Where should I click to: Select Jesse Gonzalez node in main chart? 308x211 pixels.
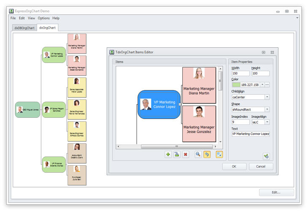(x=77, y=65)
